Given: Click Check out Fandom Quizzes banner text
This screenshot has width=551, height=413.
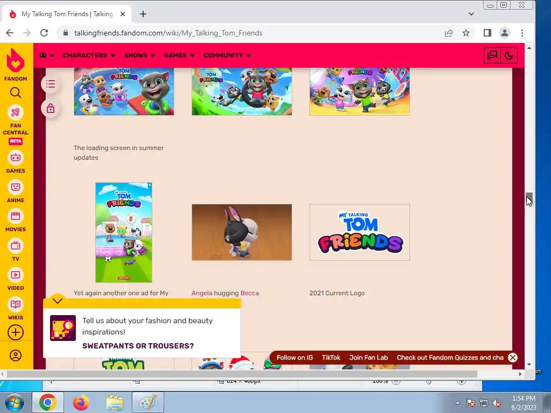Looking at the screenshot, I should [x=450, y=358].
